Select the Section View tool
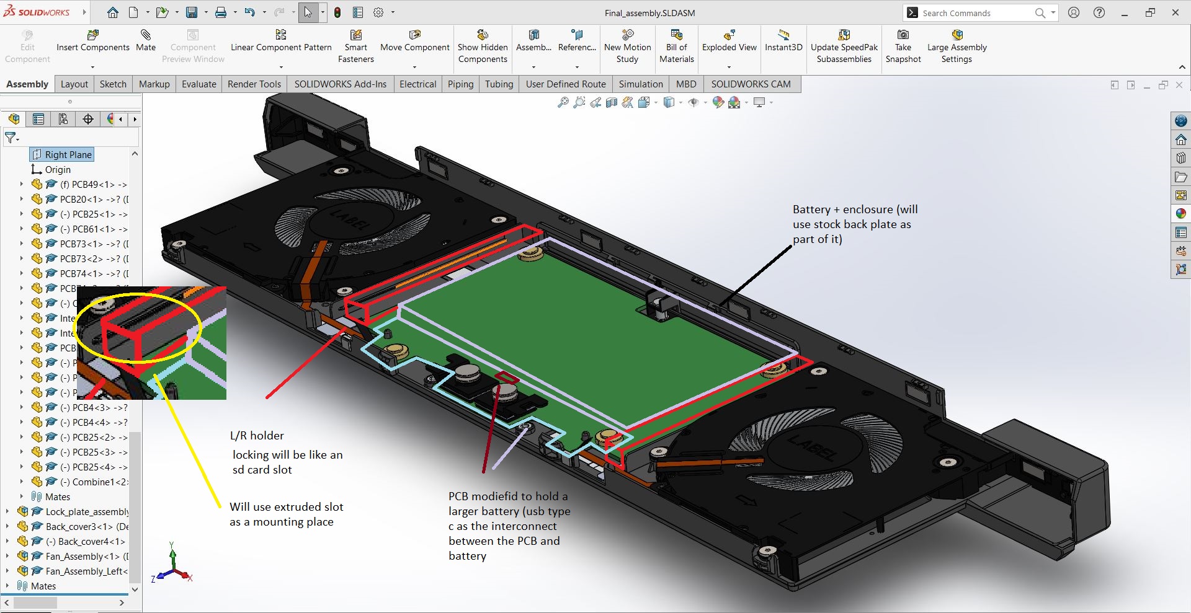Screen dimensions: 1191x613 (x=612, y=103)
